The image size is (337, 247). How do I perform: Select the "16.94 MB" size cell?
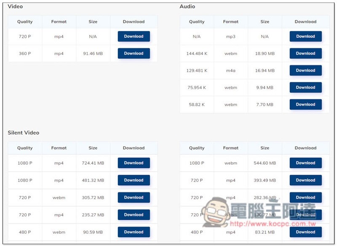click(265, 71)
